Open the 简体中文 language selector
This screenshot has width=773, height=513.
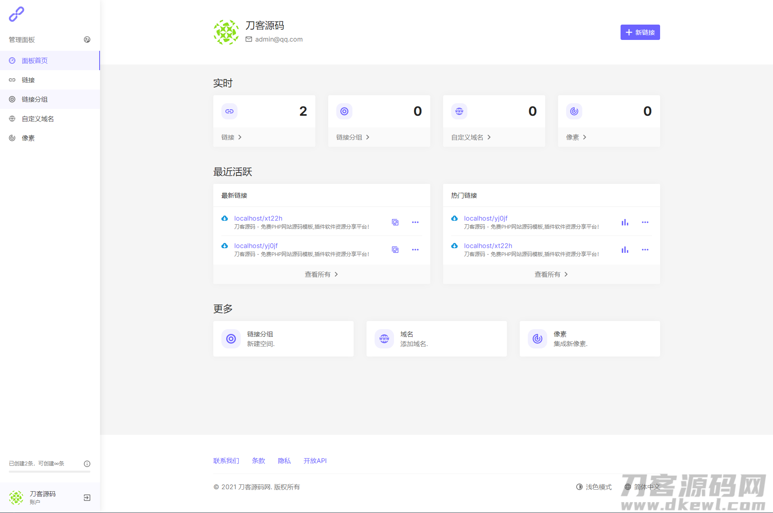coord(642,487)
